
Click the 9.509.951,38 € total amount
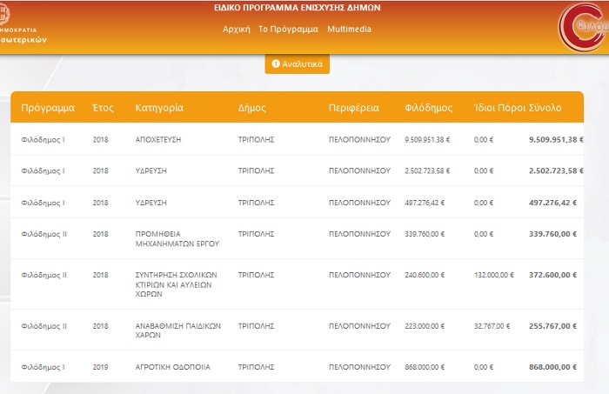(556, 139)
